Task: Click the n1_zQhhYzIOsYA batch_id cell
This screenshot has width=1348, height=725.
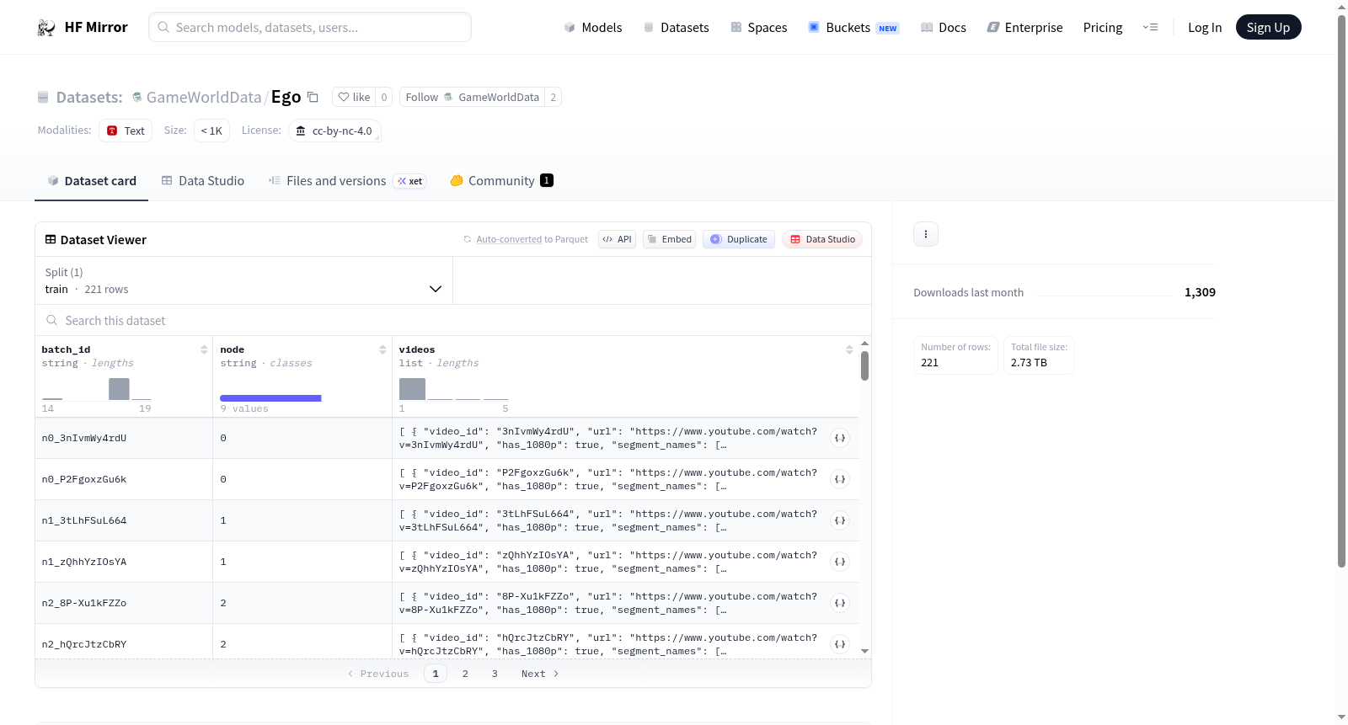Action: point(124,562)
